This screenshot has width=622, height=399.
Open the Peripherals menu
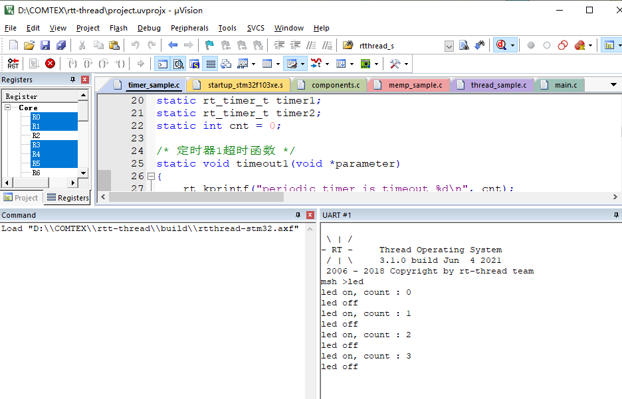coord(189,28)
